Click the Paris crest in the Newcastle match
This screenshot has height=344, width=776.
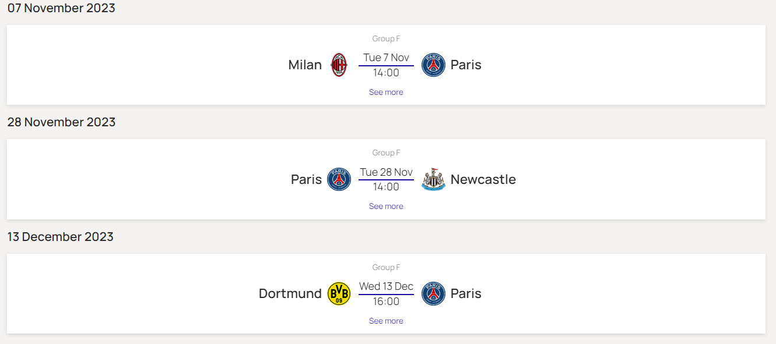[x=339, y=179]
